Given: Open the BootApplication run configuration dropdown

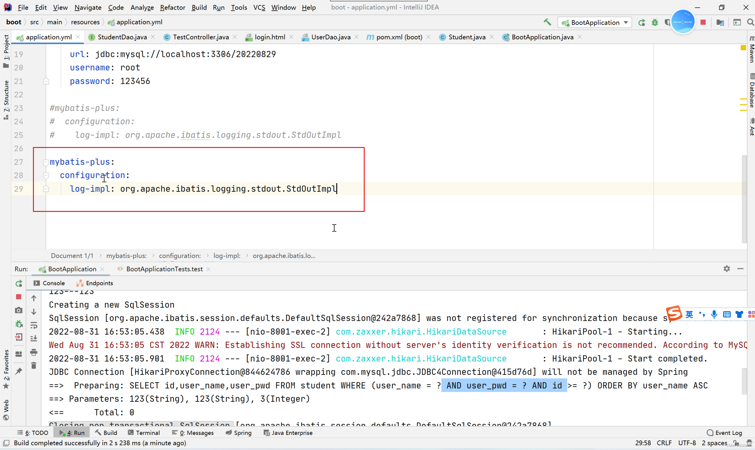Looking at the screenshot, I should click(595, 22).
